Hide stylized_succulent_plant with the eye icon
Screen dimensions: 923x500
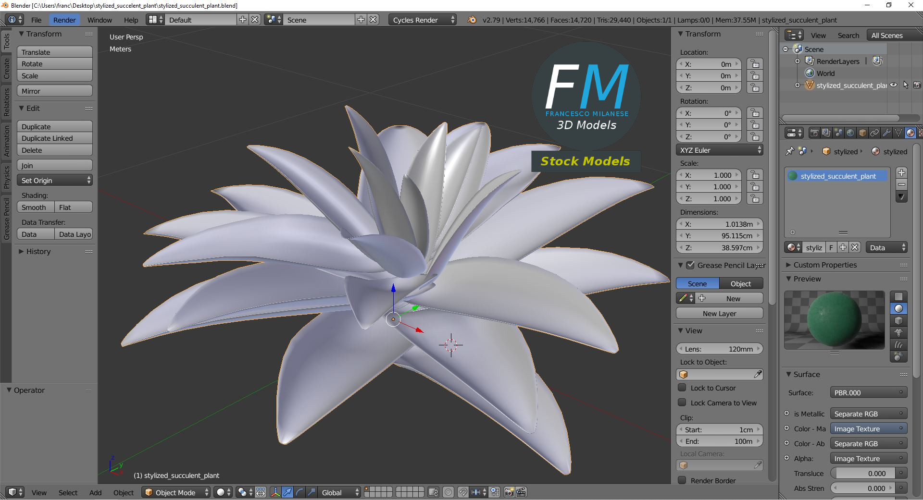[x=893, y=85]
